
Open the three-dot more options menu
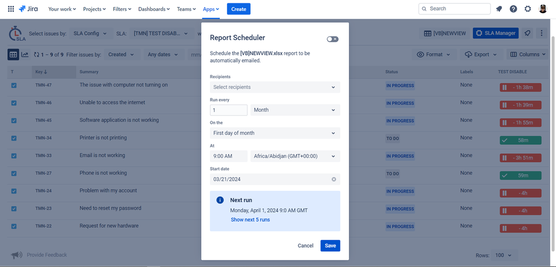pos(542,33)
